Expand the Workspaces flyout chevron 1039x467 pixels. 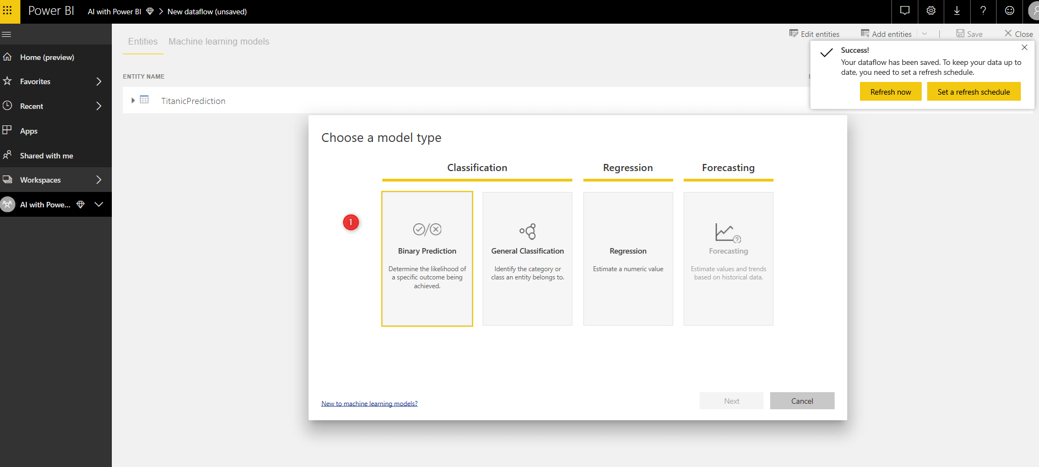click(99, 179)
